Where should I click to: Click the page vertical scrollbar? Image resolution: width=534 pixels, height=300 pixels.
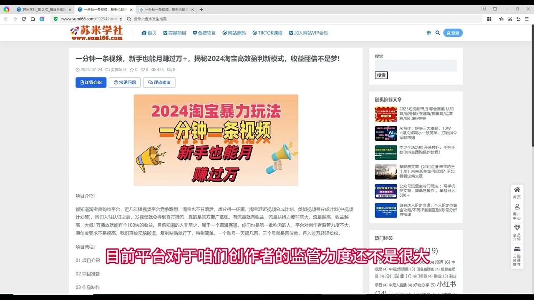[x=532, y=85]
